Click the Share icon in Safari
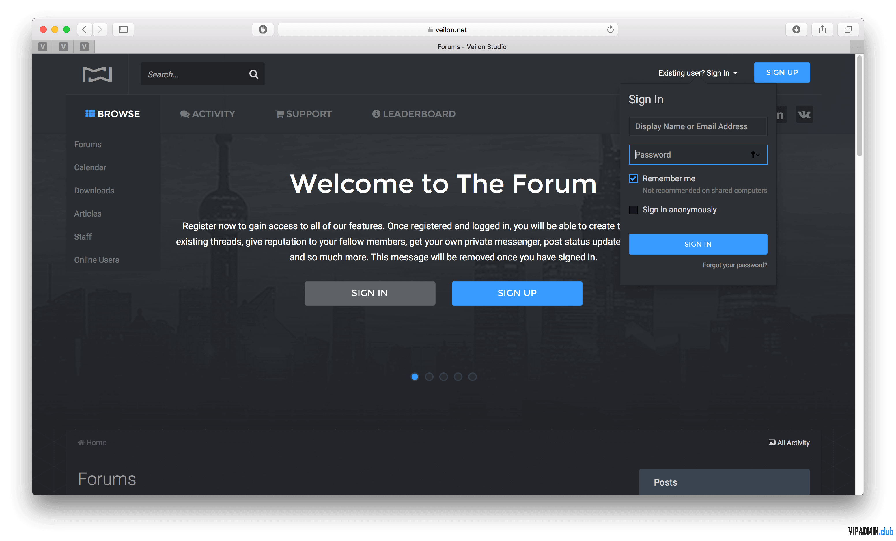 [822, 29]
